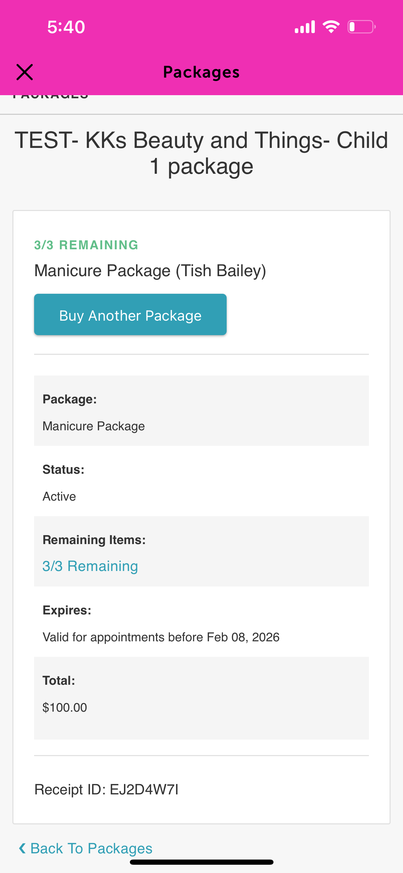403x873 pixels.
Task: Close the Packages screen with X icon
Action: pyautogui.click(x=25, y=72)
